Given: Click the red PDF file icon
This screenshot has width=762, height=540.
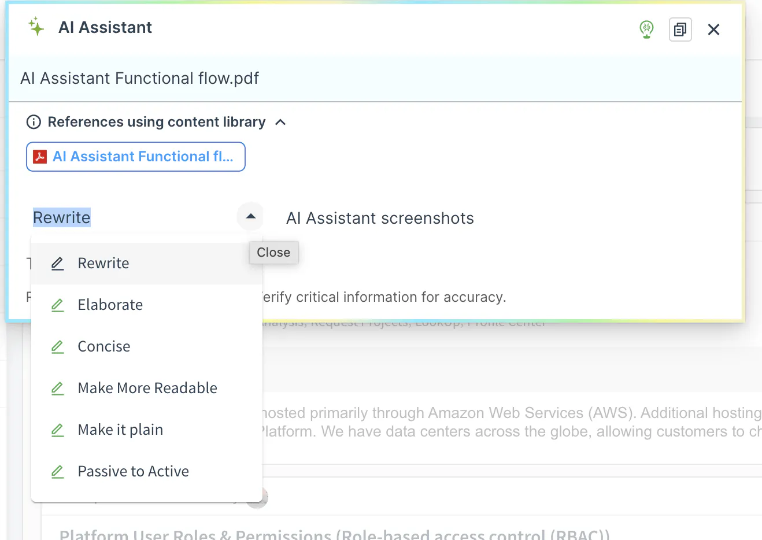Looking at the screenshot, I should coord(40,157).
